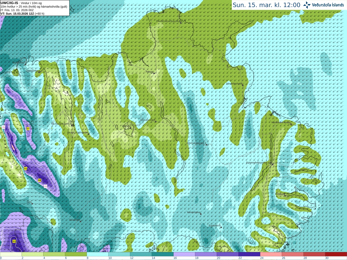Image resolution: width=347 pixels, height=260 pixels.
Task: Click the Kollaleira station marker dot
Action: pos(285,196)
